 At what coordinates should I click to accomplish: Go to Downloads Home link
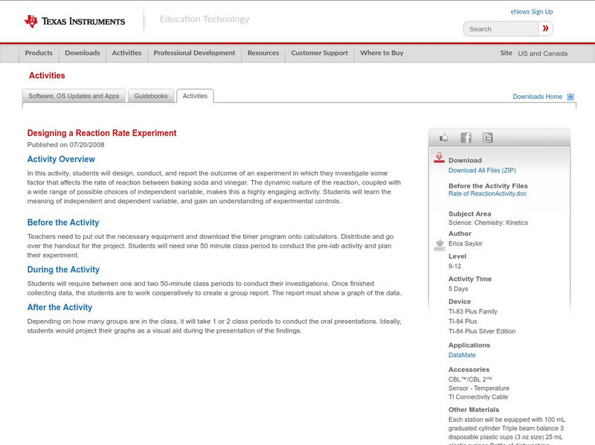537,97
